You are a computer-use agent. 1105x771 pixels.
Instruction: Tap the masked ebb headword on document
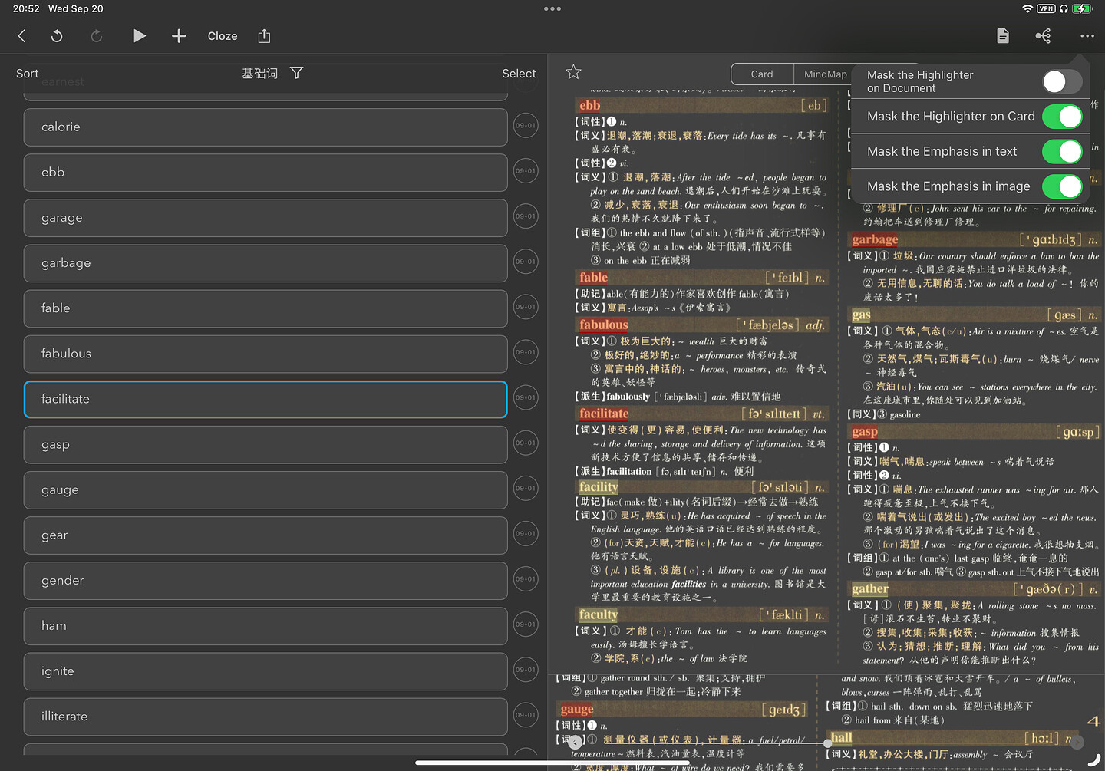coord(589,106)
